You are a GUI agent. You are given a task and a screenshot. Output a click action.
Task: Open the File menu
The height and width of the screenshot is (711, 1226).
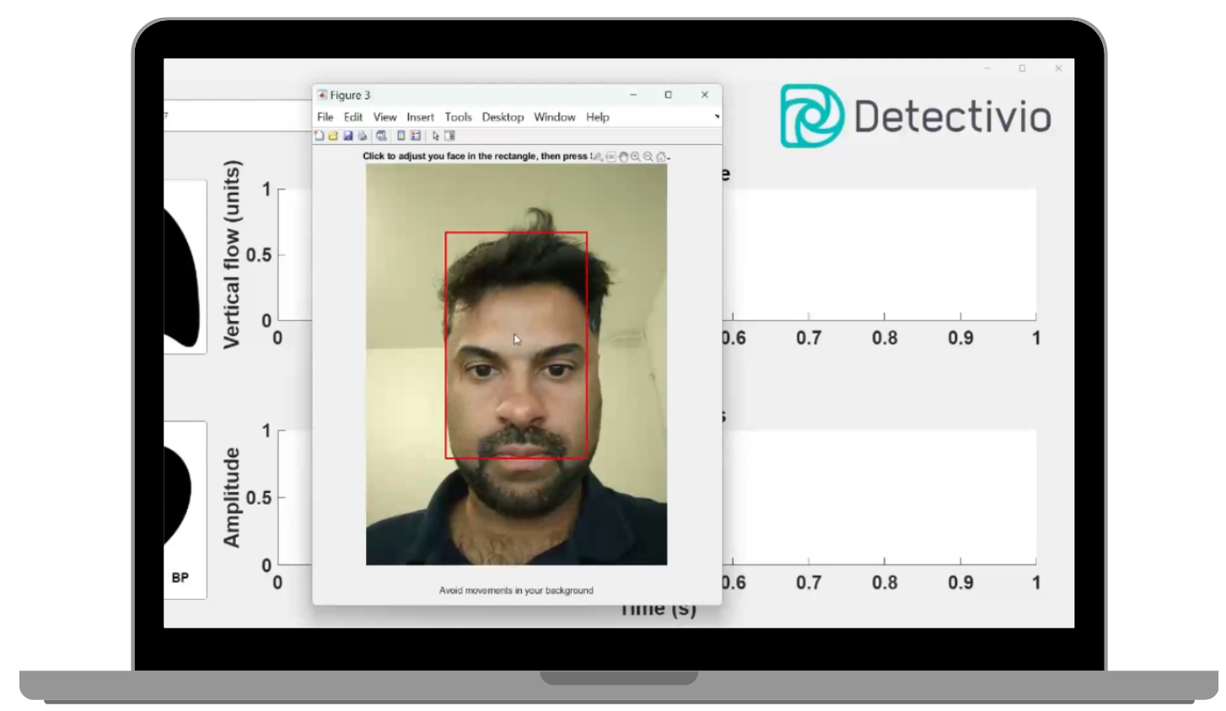[x=325, y=117]
